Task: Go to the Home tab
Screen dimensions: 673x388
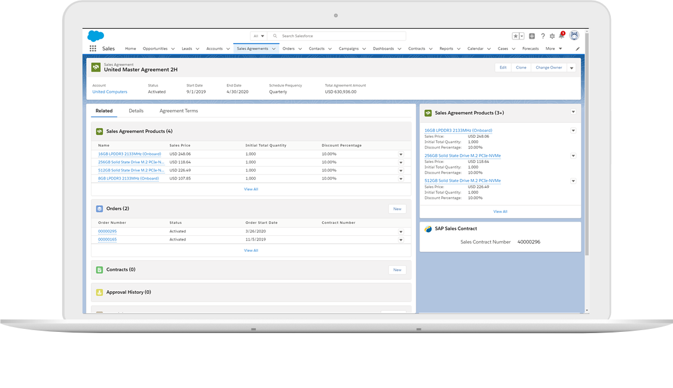Action: (x=130, y=48)
